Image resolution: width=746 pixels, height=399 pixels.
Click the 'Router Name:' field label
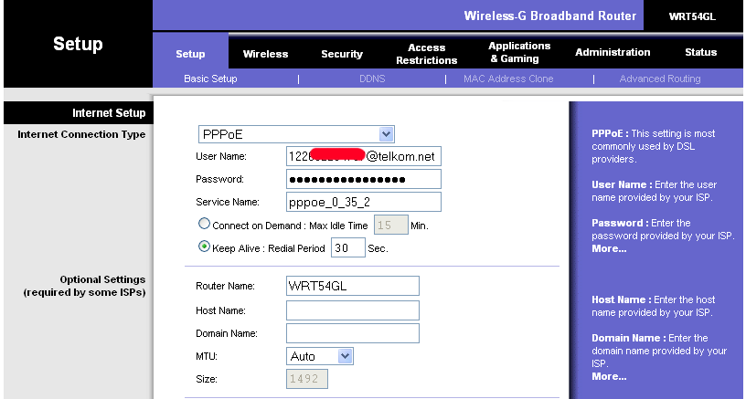[x=225, y=286]
